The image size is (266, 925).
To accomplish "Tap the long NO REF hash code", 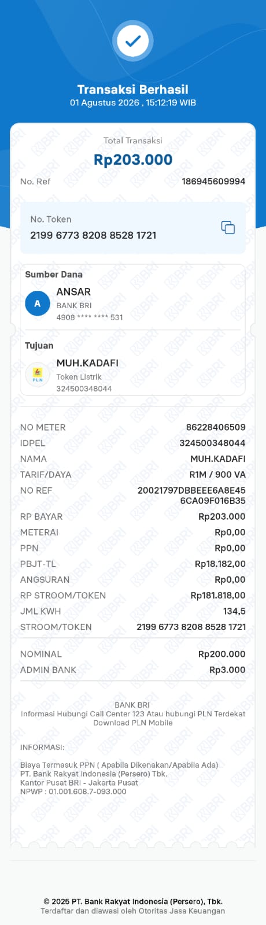I will coord(191,495).
